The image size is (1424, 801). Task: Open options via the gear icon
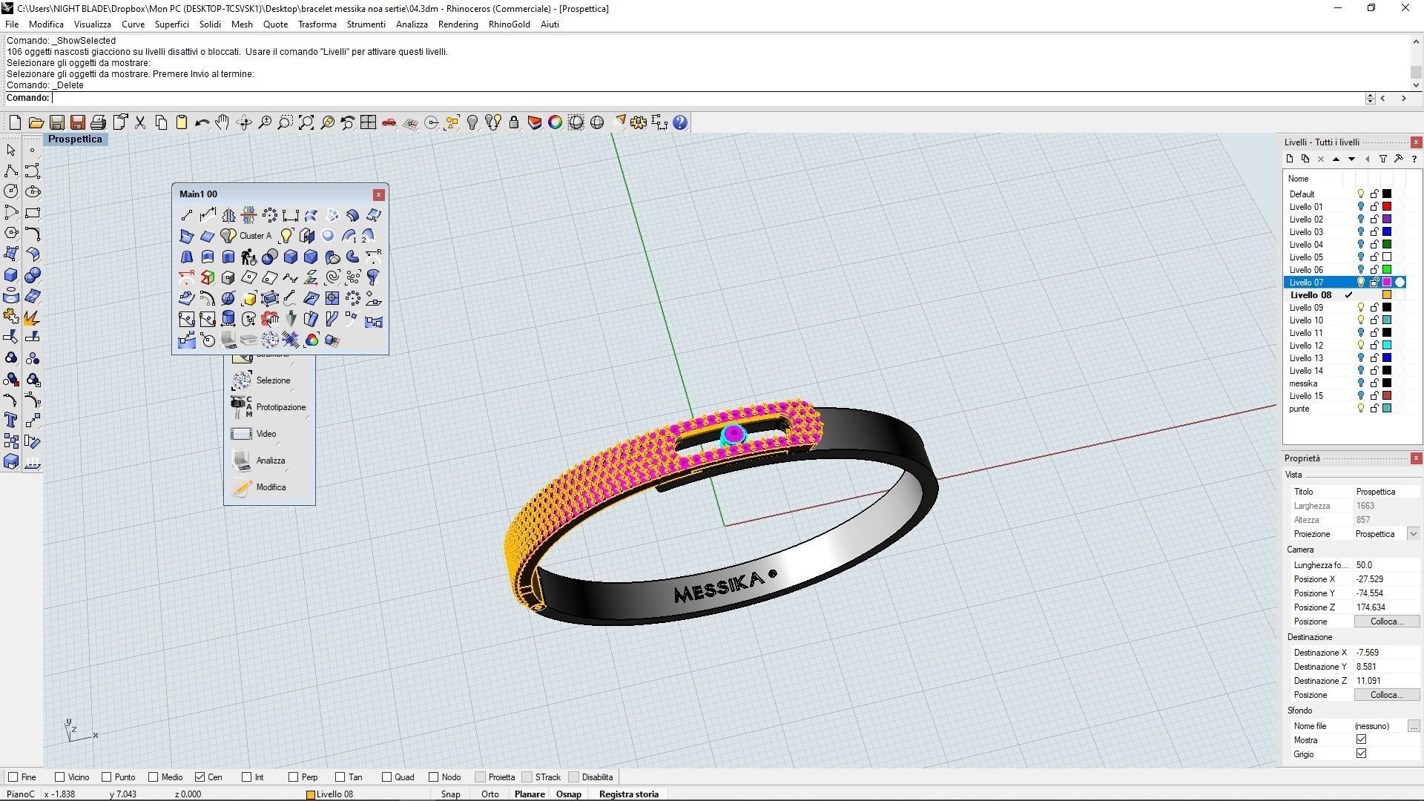[x=639, y=122]
